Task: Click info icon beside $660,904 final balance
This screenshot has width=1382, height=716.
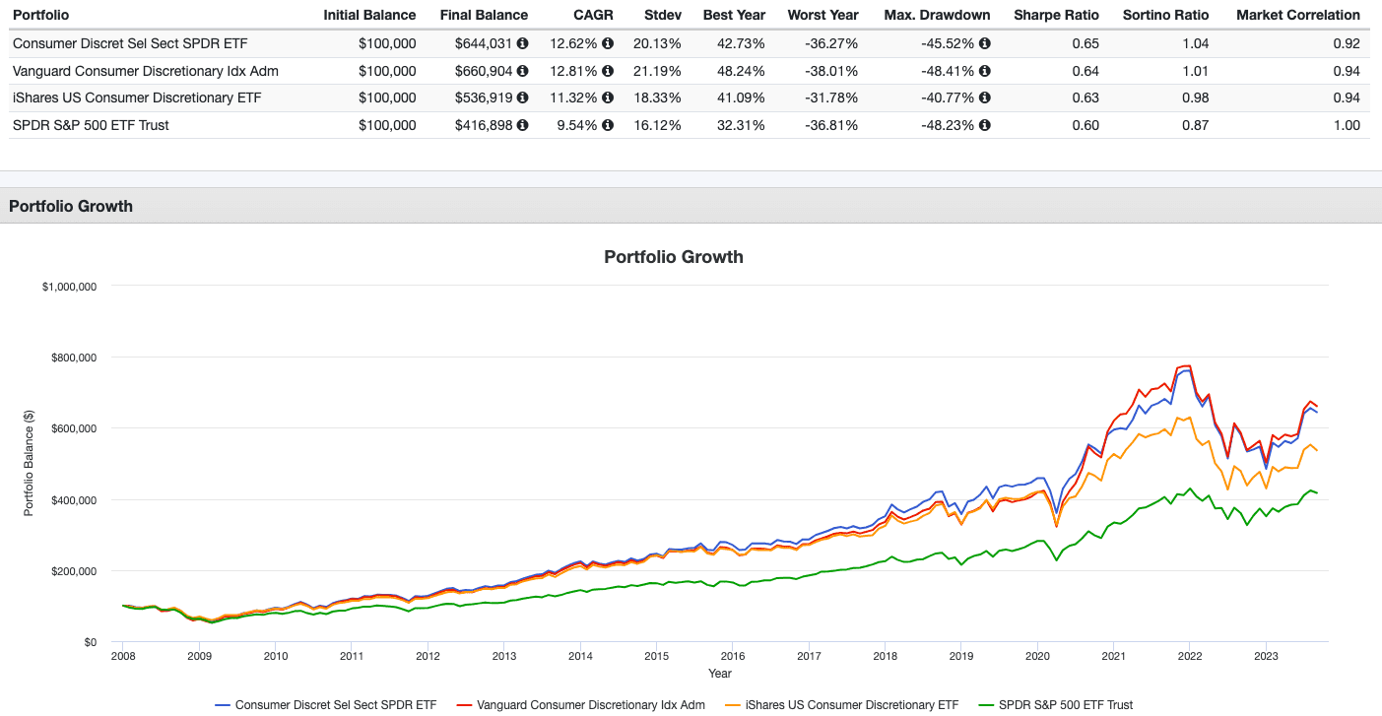Action: point(522,71)
